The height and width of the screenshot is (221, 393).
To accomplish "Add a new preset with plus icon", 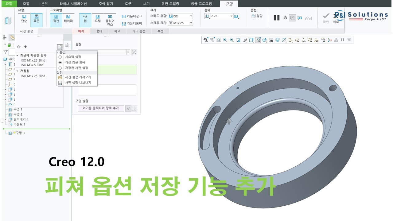I will (25, 47).
